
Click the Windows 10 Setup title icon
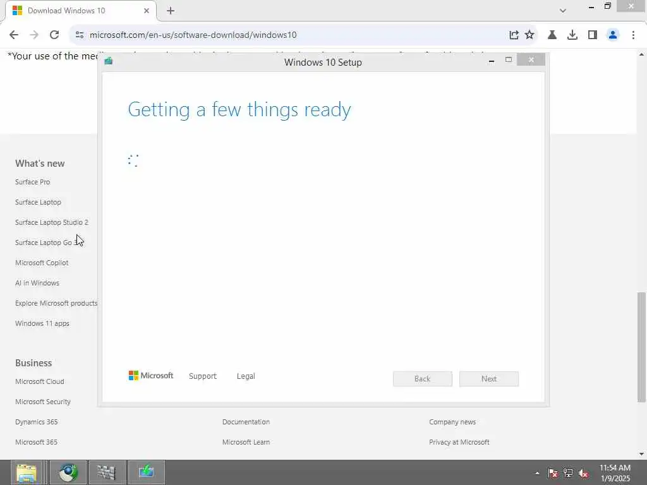[109, 61]
